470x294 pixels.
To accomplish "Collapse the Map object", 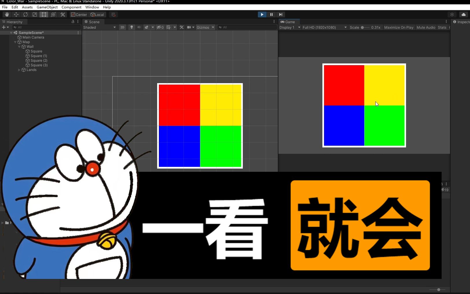I will coord(15,42).
